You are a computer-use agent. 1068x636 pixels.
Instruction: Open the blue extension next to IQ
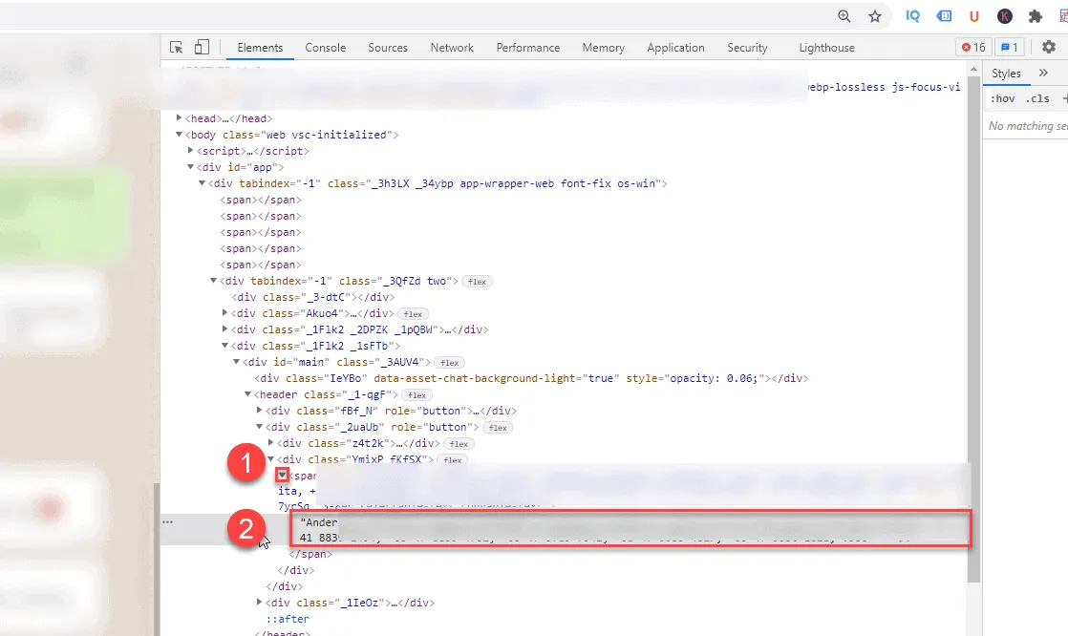944,15
